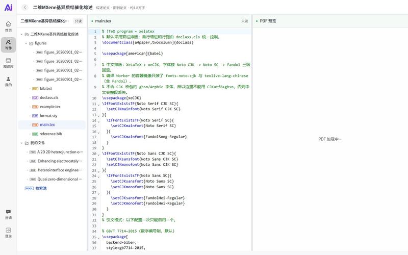This screenshot has width=408, height=255.
Task: Click the PDF icon beside Heterointerface enginee…
Action: [x=33, y=170]
